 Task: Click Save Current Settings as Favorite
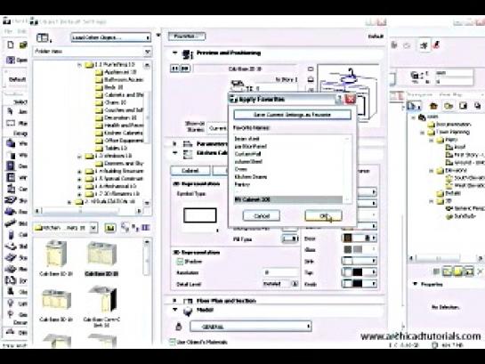coord(292,115)
